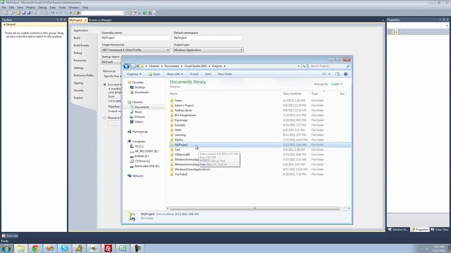Close the MyProject document tab
Image resolution: width=451 pixels, height=253 pixels.
(85, 20)
